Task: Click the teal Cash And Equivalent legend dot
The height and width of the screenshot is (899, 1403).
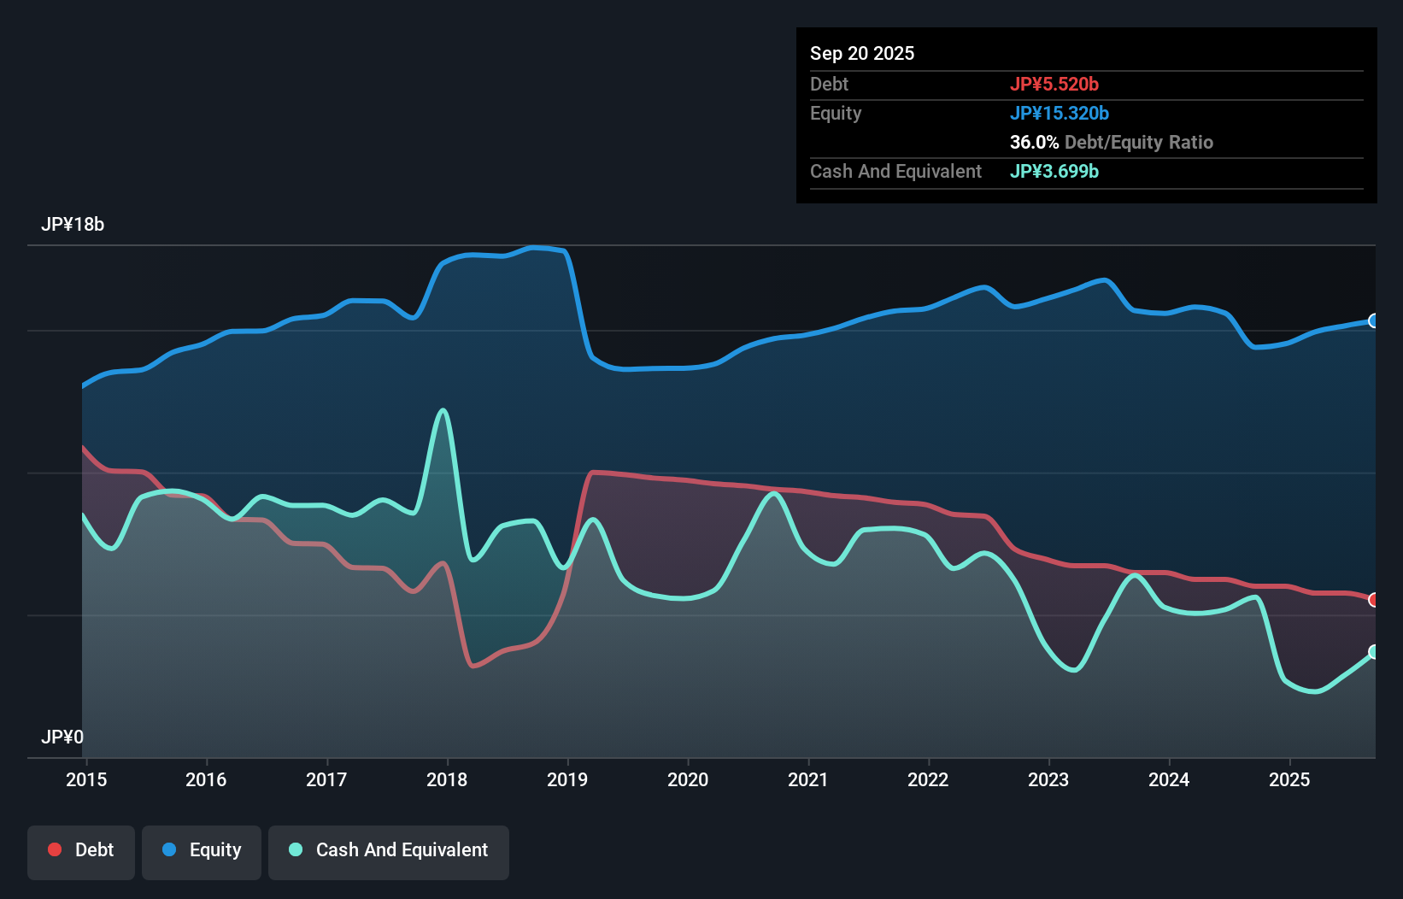Action: point(295,849)
